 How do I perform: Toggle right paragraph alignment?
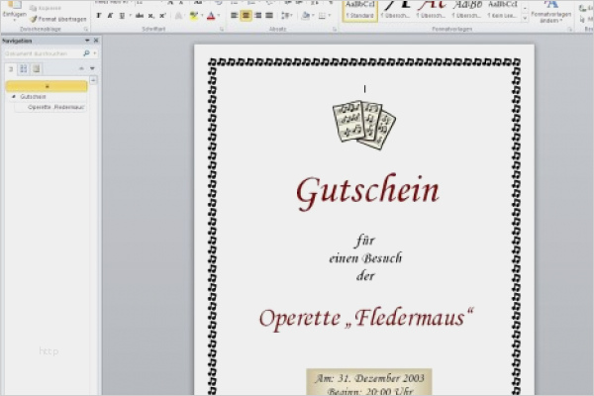[x=258, y=16]
